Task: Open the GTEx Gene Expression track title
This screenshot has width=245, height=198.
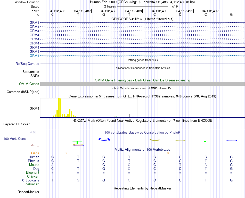Action: (x=142, y=96)
